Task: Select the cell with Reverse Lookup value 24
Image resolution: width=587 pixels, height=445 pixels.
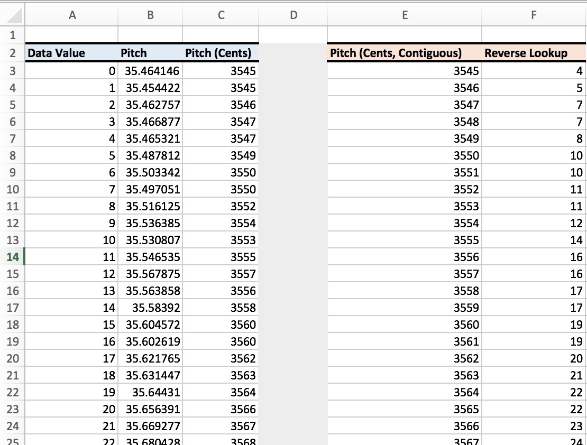Action: 533,442
